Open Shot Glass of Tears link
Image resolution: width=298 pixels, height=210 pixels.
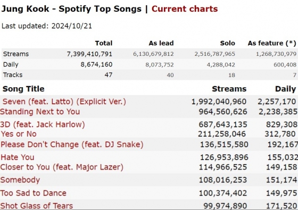(37, 206)
